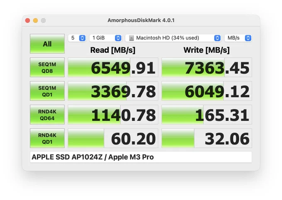Run all benchmarks with the All button

(x=47, y=44)
